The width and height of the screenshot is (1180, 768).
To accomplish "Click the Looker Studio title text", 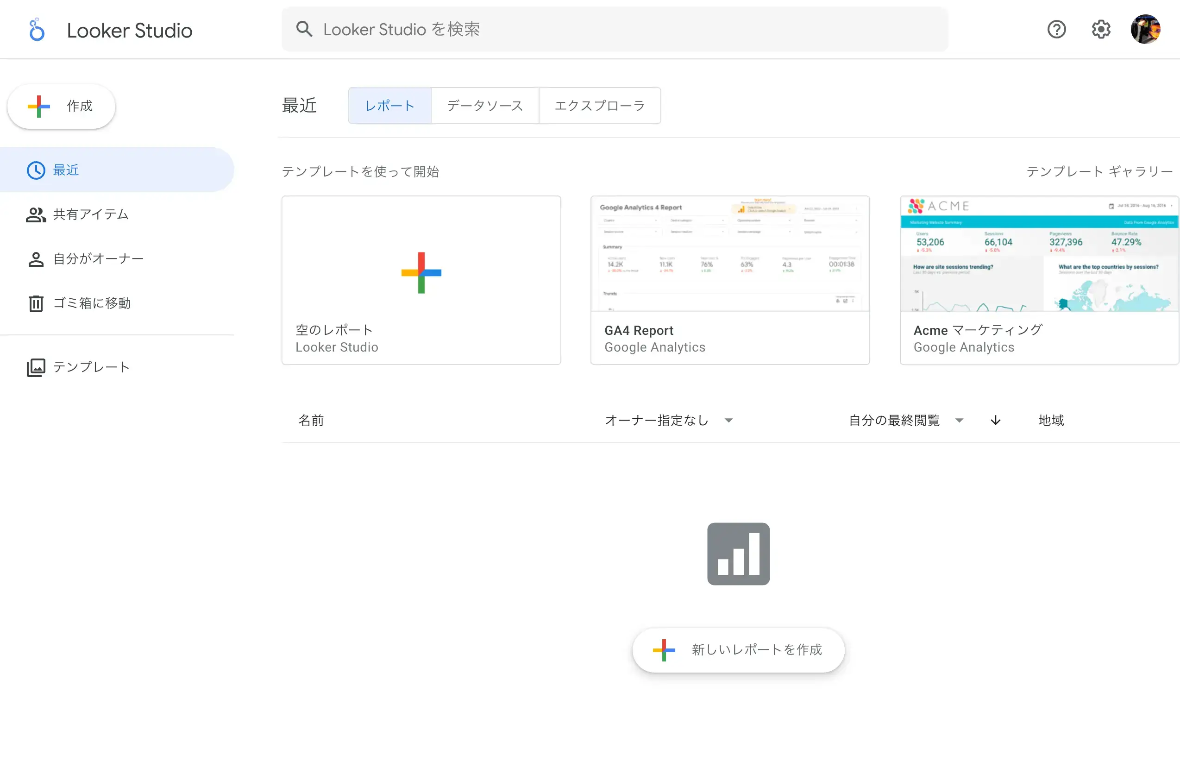I will pyautogui.click(x=129, y=30).
